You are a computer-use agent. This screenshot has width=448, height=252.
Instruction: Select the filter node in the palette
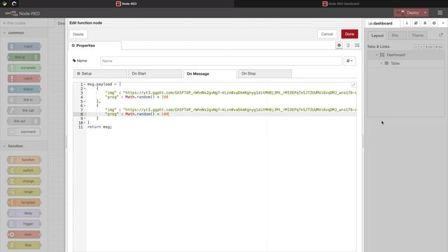tap(24, 245)
